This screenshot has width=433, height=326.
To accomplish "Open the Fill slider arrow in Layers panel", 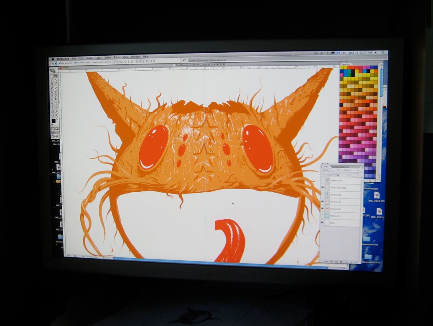I will (x=358, y=175).
